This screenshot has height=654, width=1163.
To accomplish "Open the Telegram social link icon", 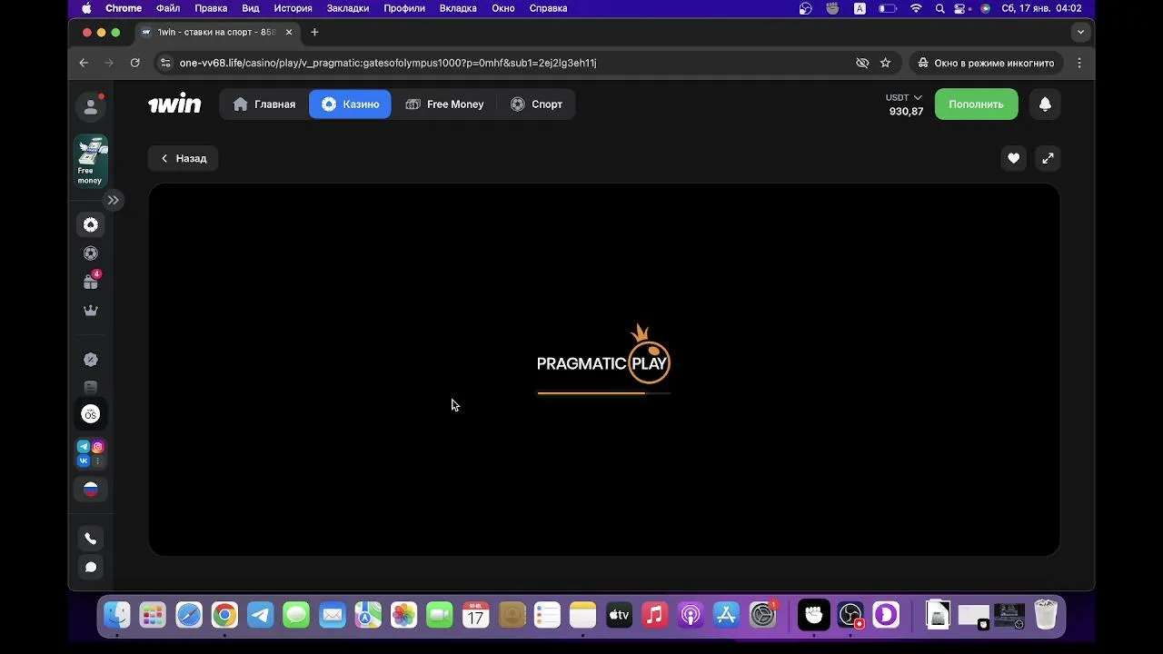I will [84, 446].
